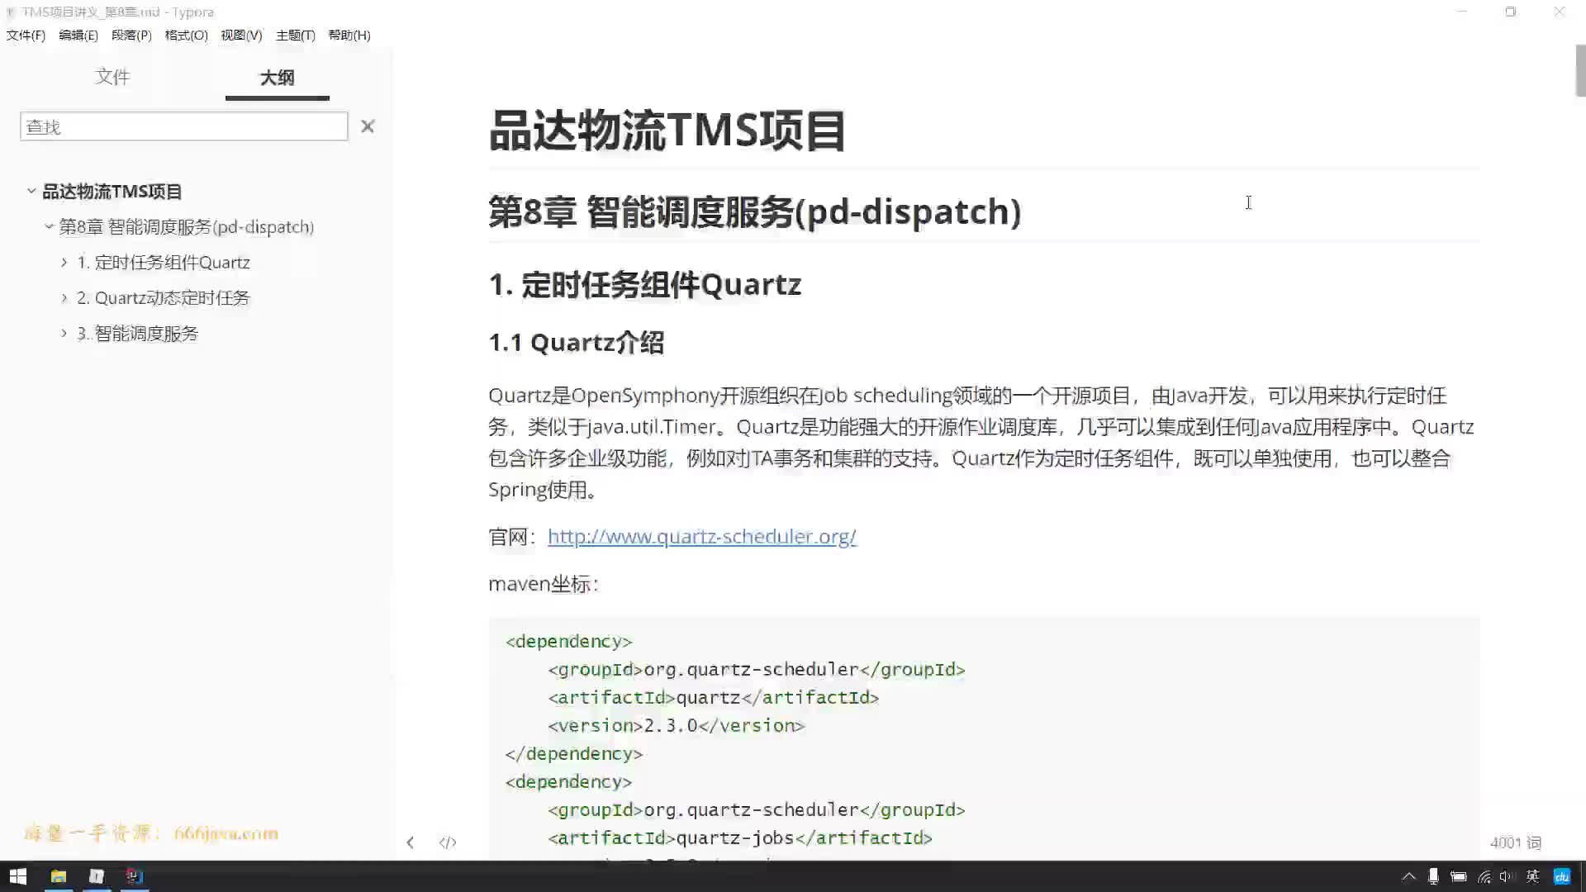This screenshot has width=1586, height=892.
Task: Open File Explorer from the taskbar
Action: point(58,876)
